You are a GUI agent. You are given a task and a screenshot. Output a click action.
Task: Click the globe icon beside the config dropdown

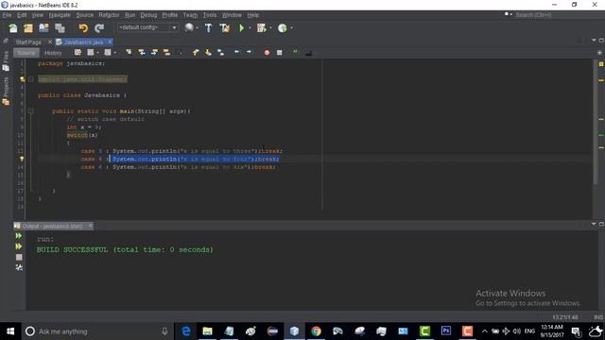tap(189, 27)
